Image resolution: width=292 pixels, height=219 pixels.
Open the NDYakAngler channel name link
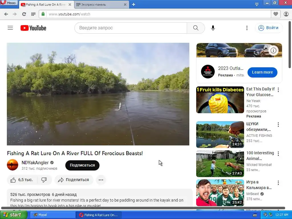(35, 163)
